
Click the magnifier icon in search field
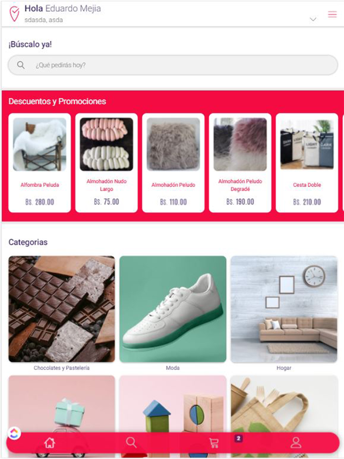[21, 65]
